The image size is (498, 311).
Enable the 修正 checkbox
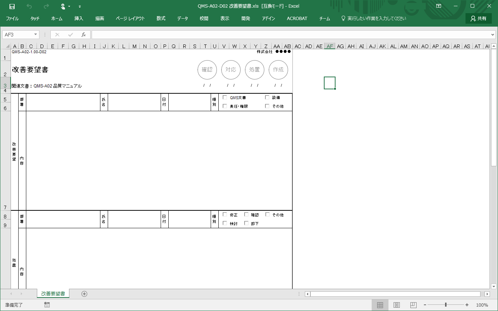(x=225, y=215)
